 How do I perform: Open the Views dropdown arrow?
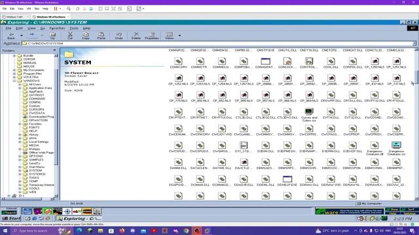pyautogui.click(x=179, y=35)
